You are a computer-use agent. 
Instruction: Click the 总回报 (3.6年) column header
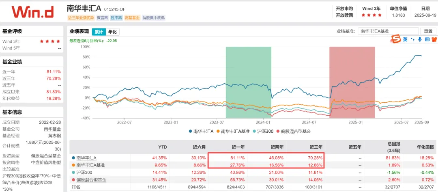coord(395,147)
